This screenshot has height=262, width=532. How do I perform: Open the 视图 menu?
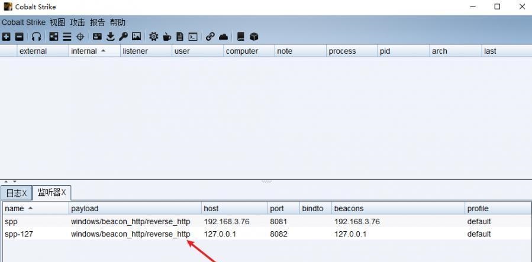click(x=57, y=22)
